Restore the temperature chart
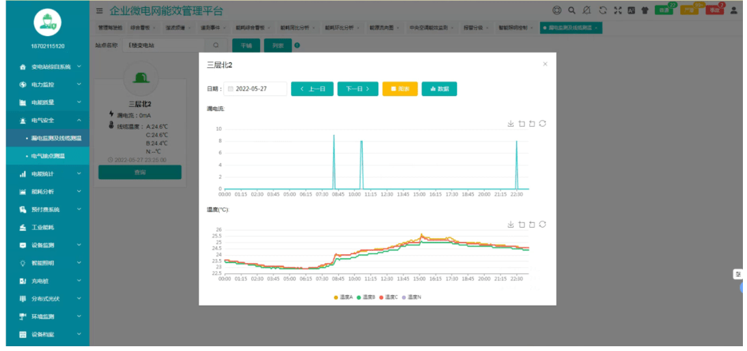 click(x=543, y=224)
